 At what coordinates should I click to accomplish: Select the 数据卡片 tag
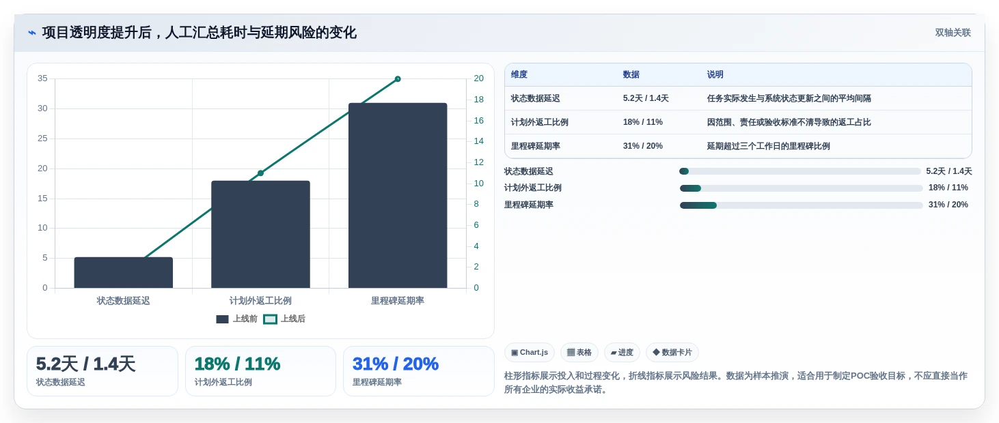coord(672,352)
